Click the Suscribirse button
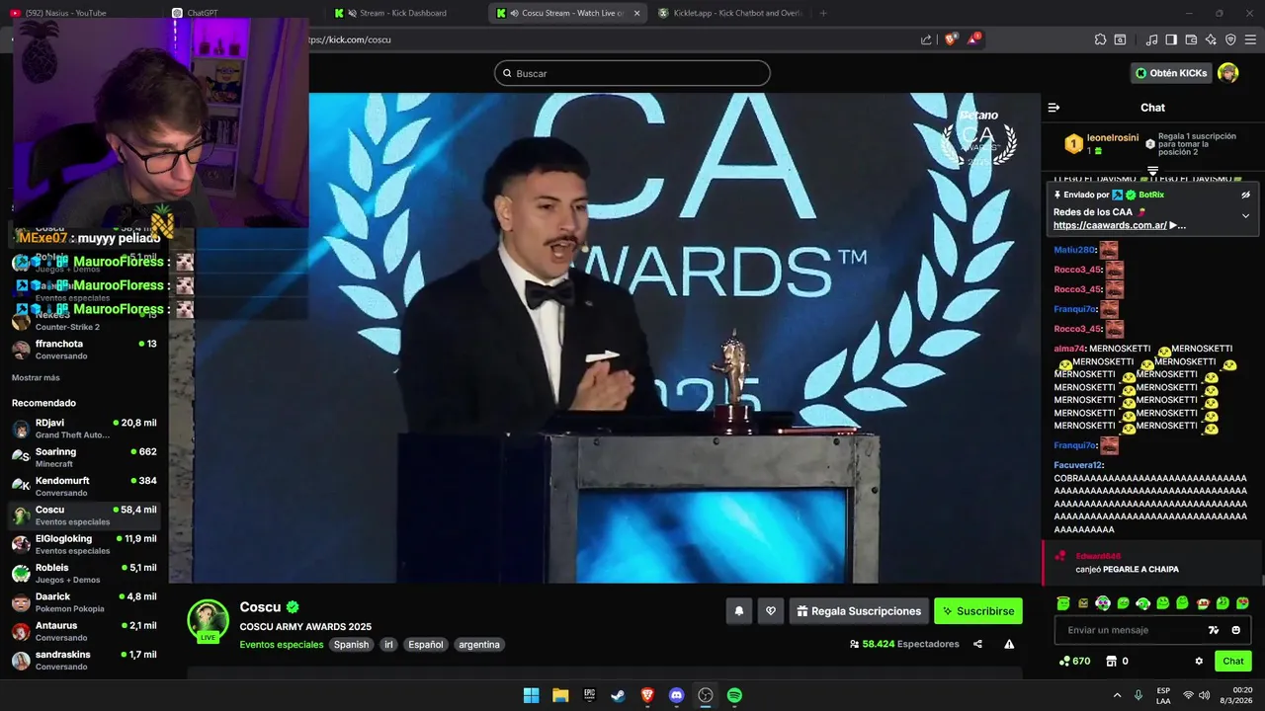 pos(978,611)
